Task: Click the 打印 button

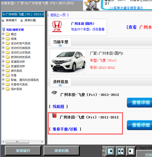Action: pos(144,154)
